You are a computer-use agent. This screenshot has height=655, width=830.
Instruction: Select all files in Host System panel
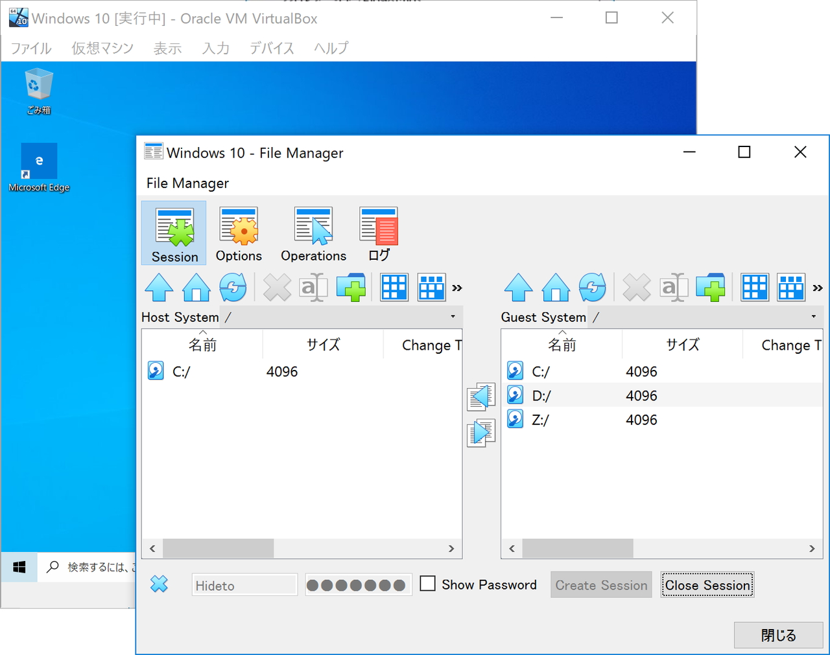pyautogui.click(x=394, y=288)
